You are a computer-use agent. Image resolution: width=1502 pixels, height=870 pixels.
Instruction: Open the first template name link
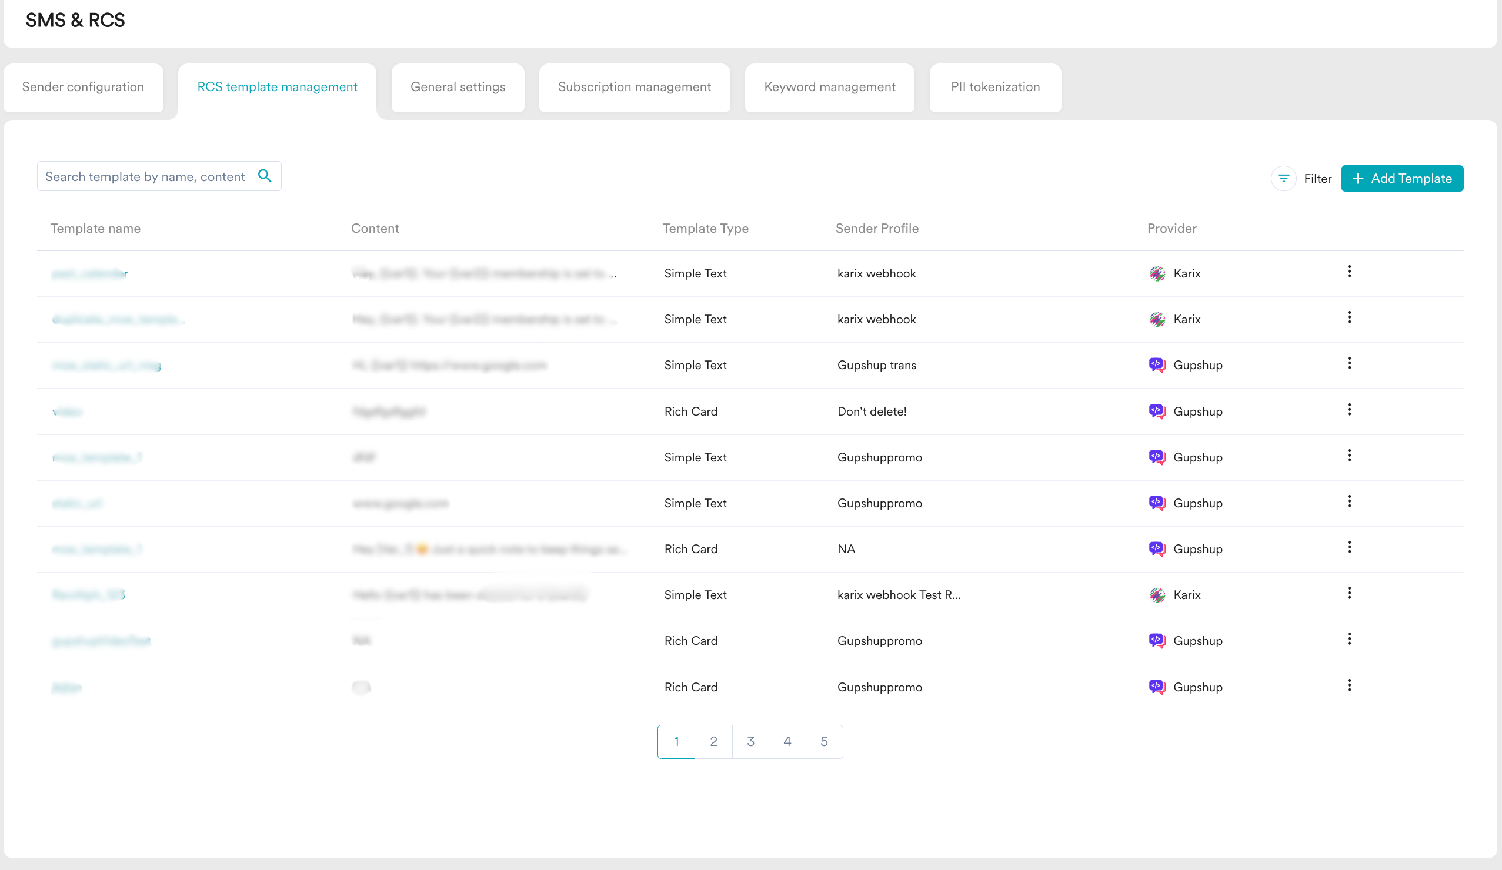coord(89,273)
